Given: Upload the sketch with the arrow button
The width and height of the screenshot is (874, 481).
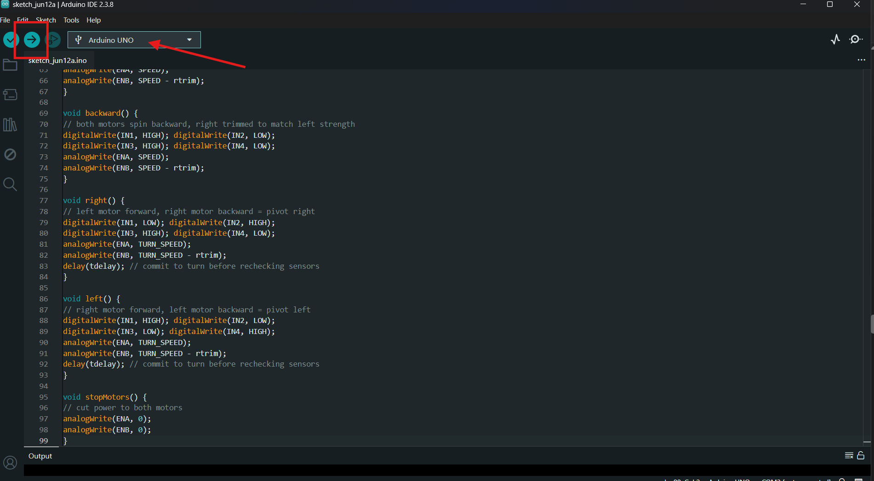Looking at the screenshot, I should point(32,40).
